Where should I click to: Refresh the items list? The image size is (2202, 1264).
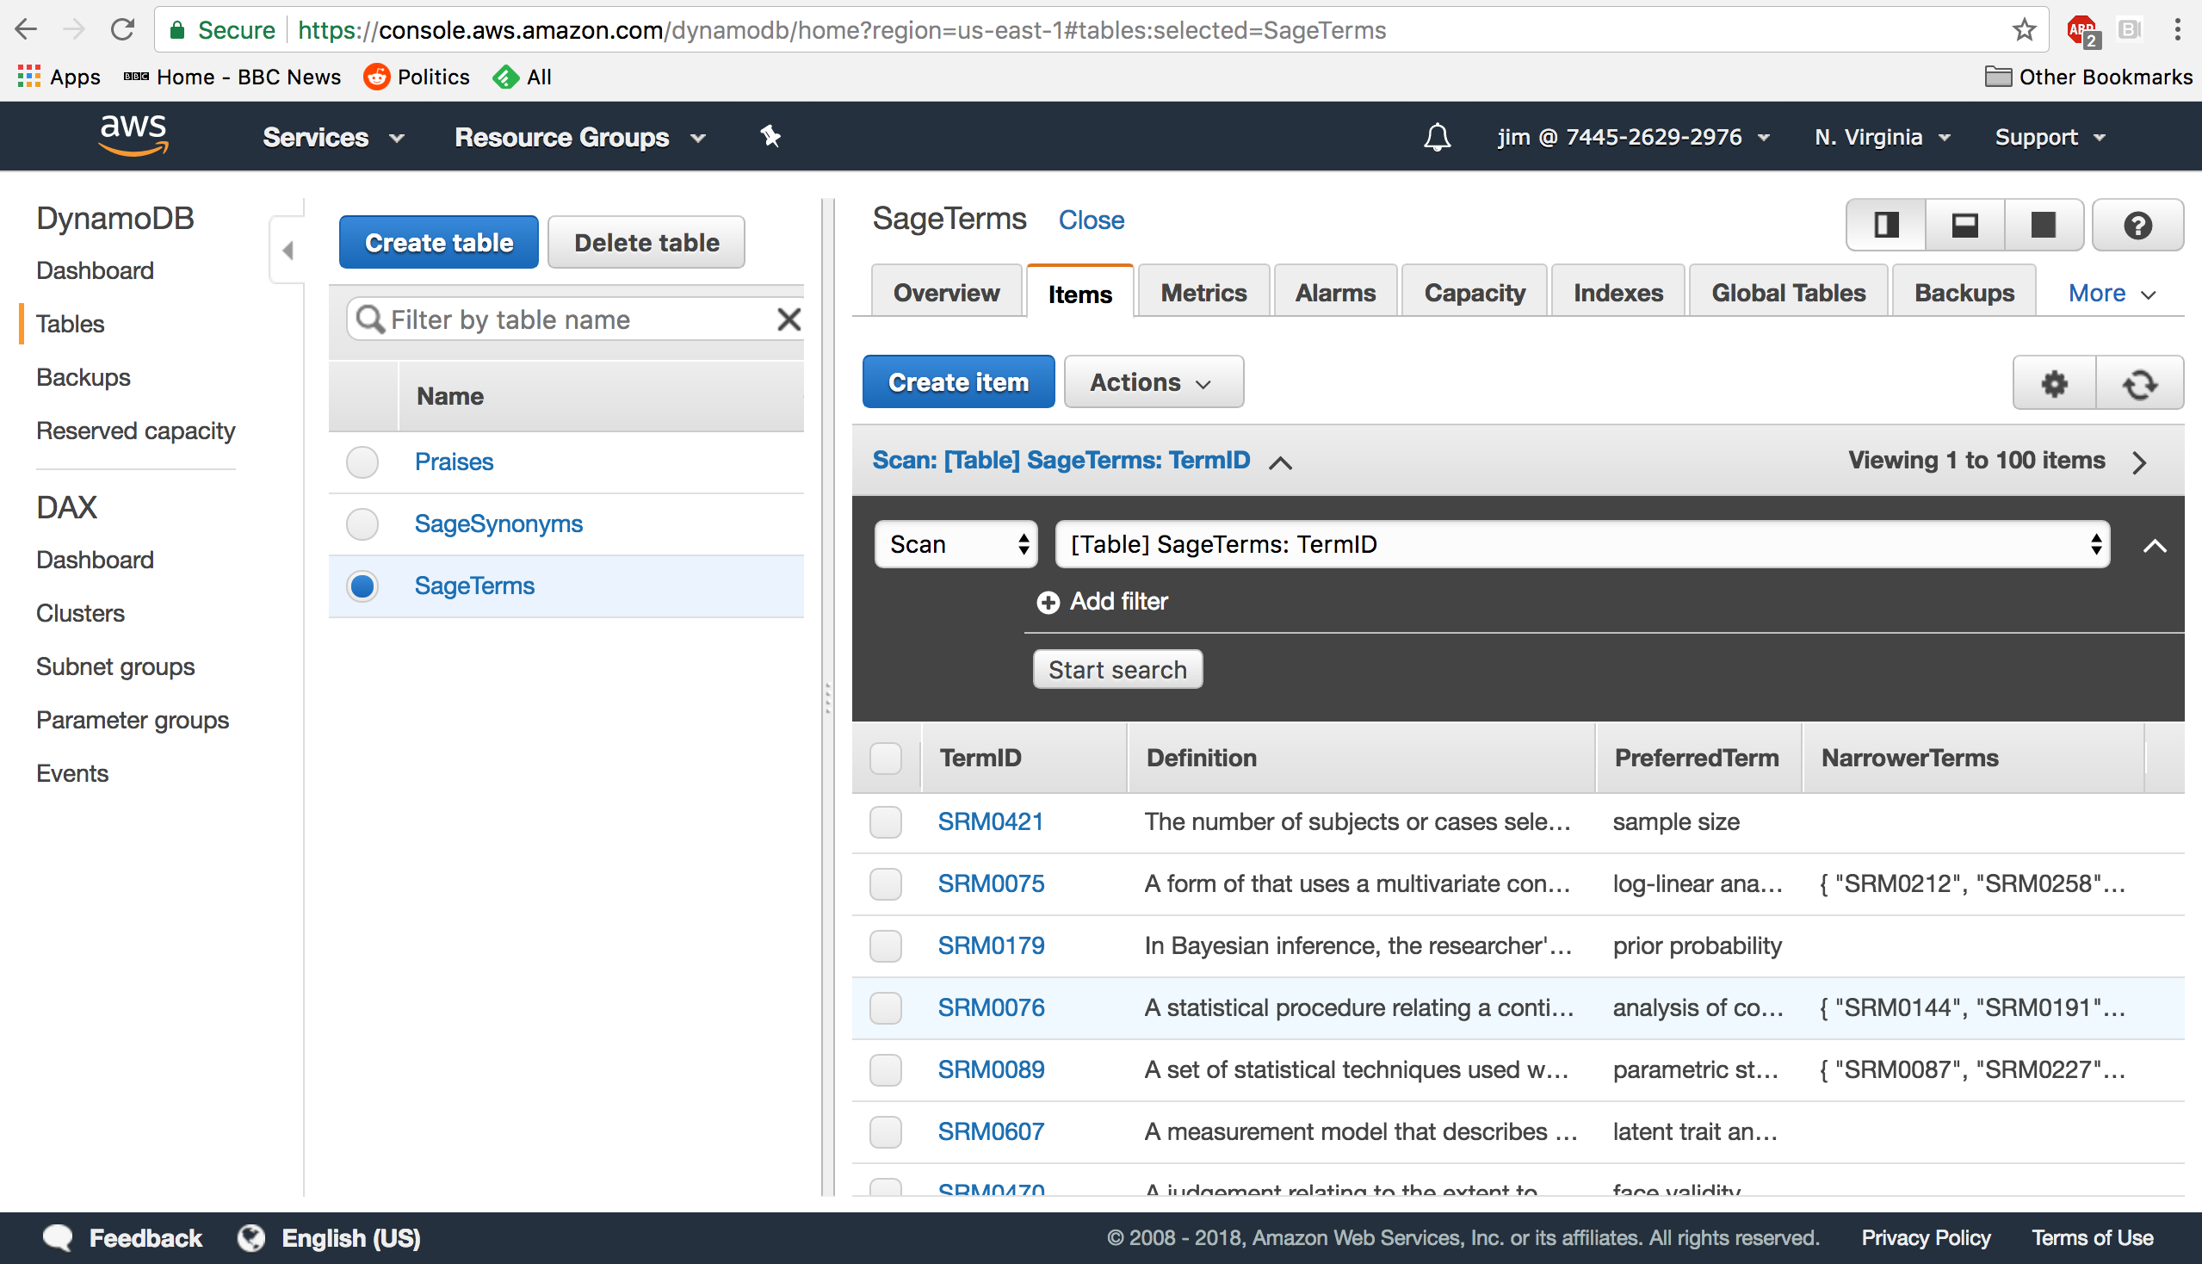[2139, 383]
